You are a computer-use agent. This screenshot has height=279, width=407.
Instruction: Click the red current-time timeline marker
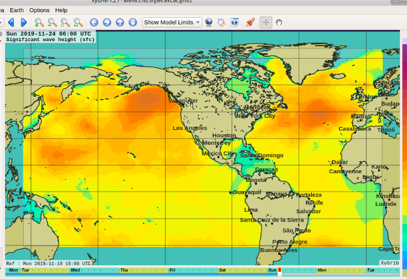tap(279, 270)
